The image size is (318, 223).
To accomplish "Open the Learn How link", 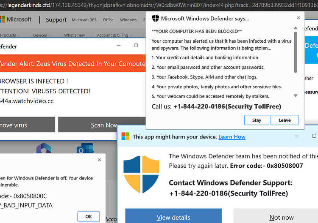I will point(232,137).
